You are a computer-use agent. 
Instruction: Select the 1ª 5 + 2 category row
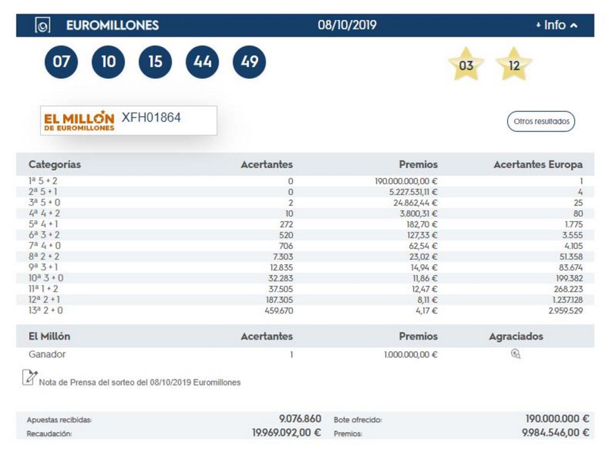(305, 181)
